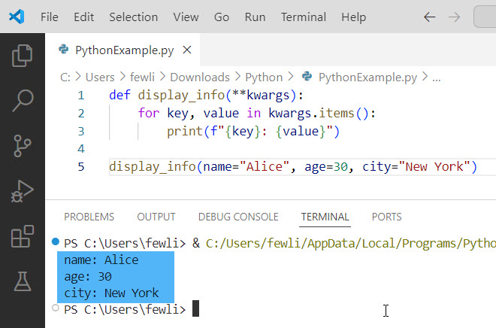Click the fewli breadcrumb segment

tap(142, 77)
